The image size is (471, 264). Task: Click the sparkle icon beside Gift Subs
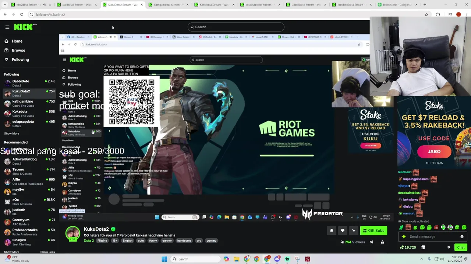pyautogui.click(x=354, y=231)
